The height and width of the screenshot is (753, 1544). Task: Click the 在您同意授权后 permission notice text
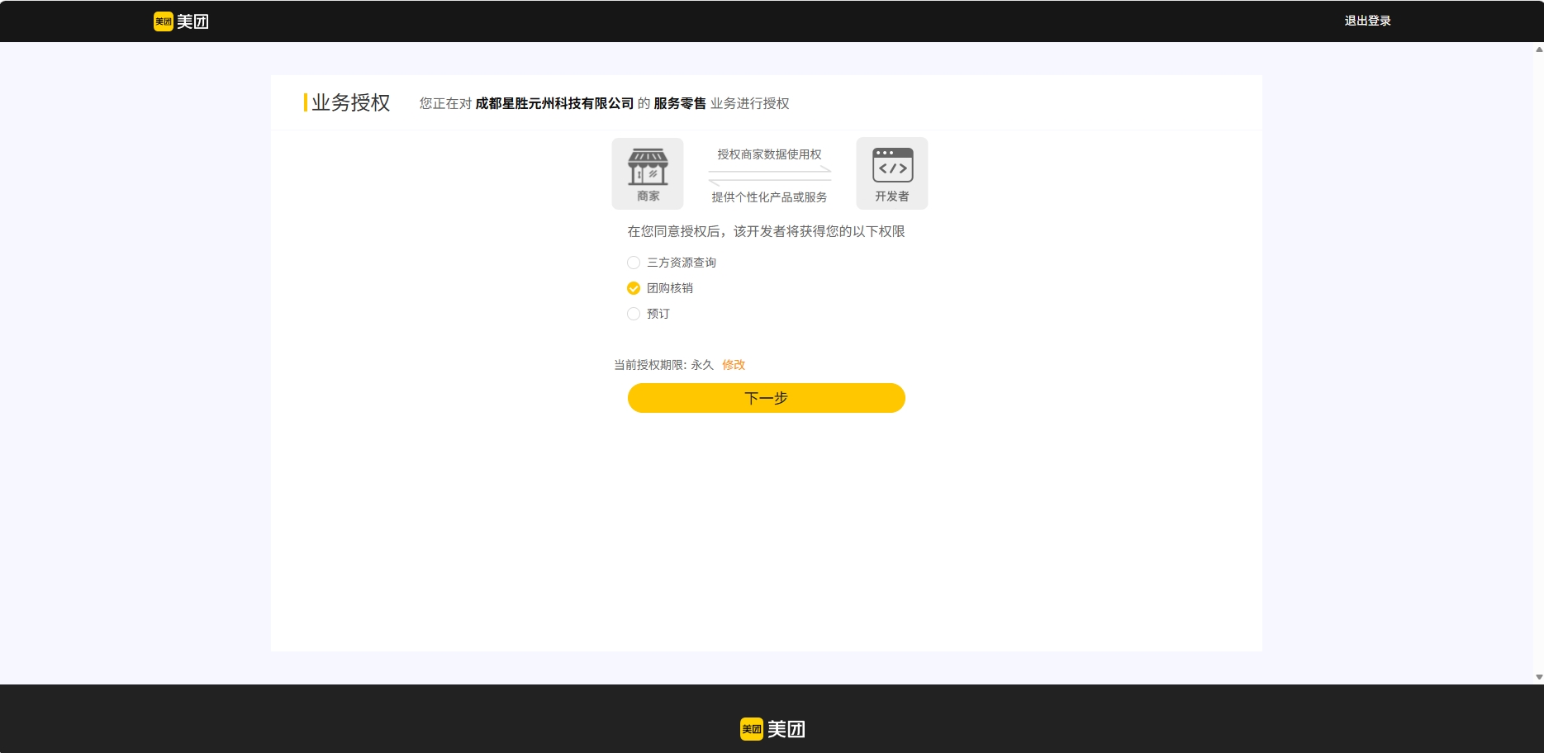coord(766,231)
